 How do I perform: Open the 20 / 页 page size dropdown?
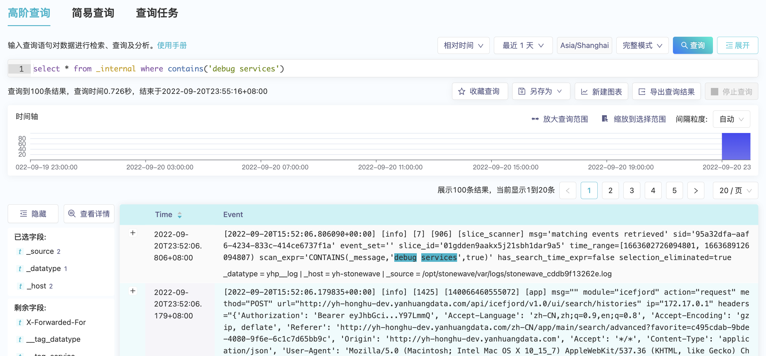735,190
